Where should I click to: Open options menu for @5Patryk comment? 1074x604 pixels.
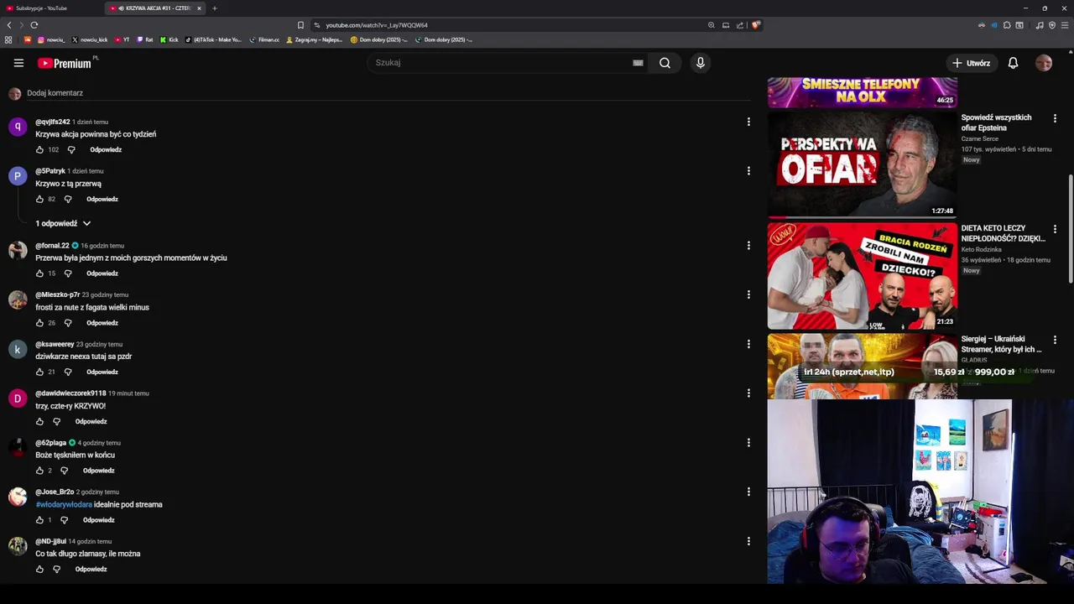pos(748,171)
